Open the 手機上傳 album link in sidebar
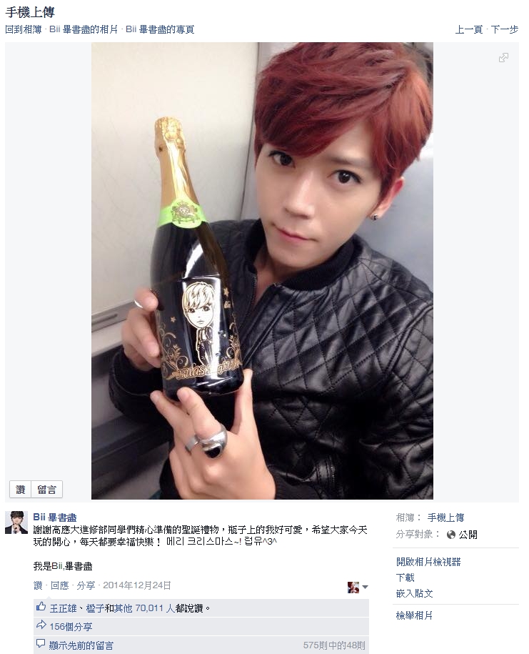This screenshot has height=654, width=529. coord(445,517)
